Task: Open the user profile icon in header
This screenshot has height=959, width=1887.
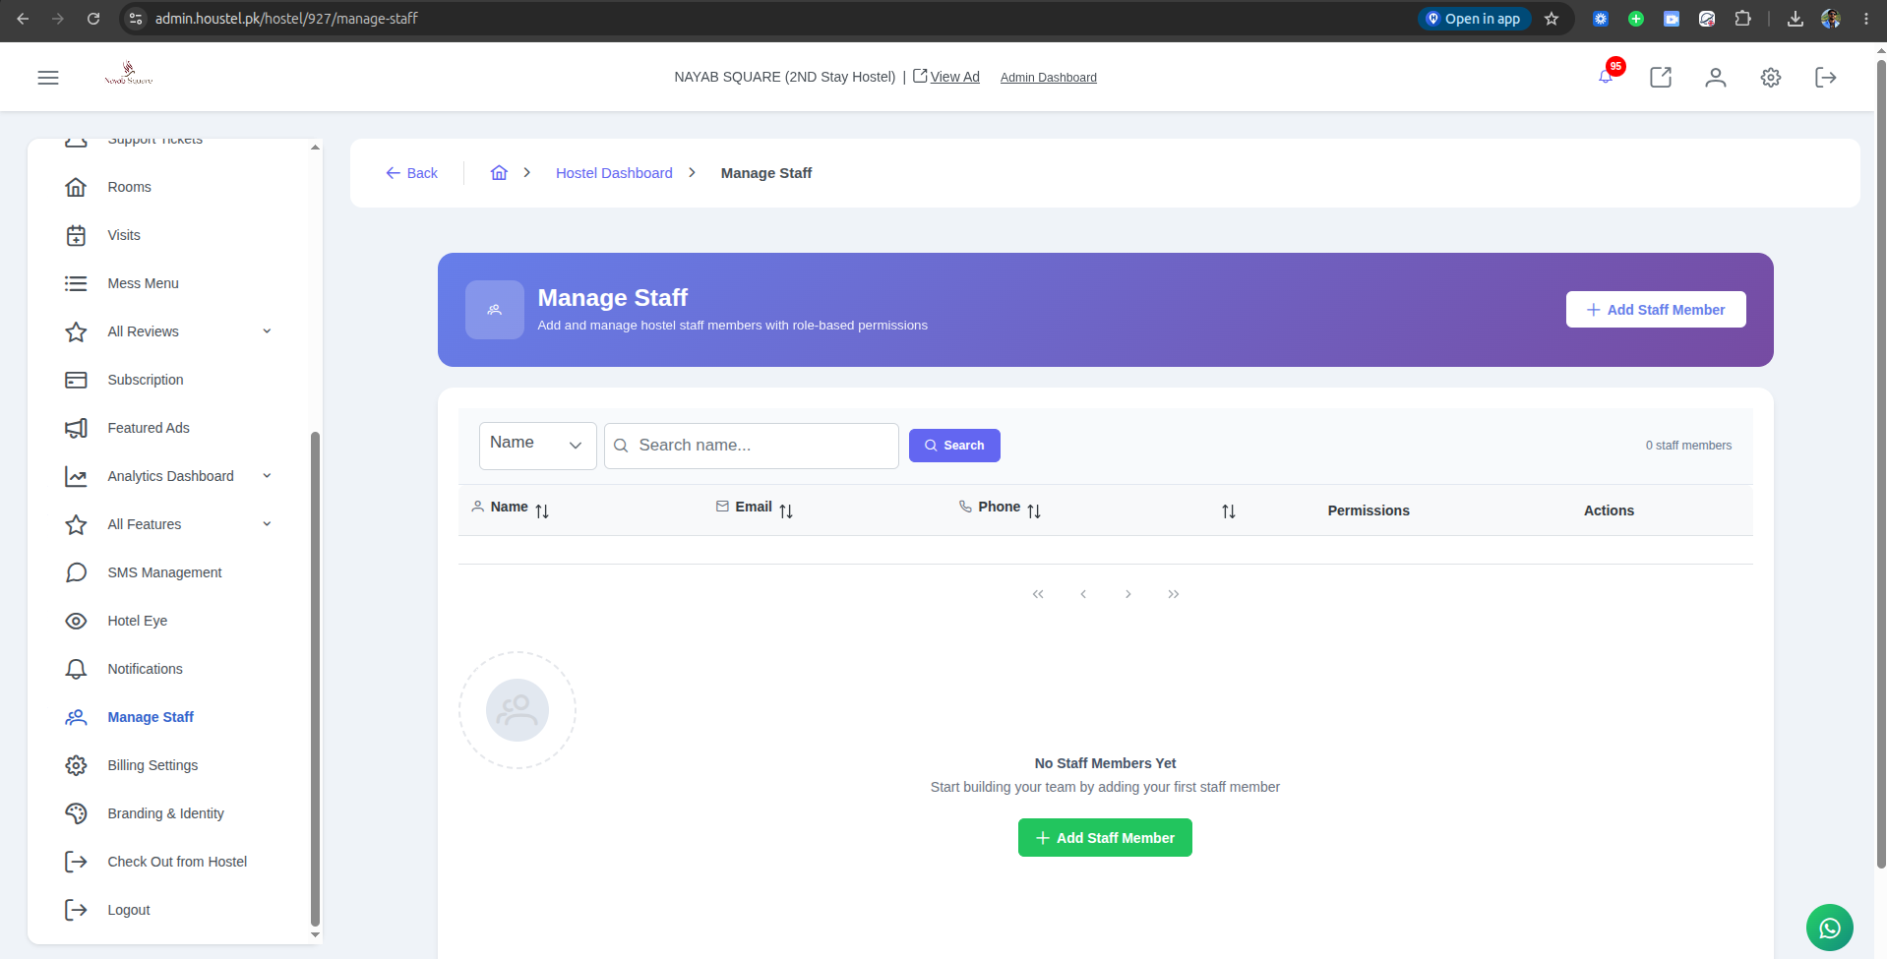Action: click(x=1716, y=78)
